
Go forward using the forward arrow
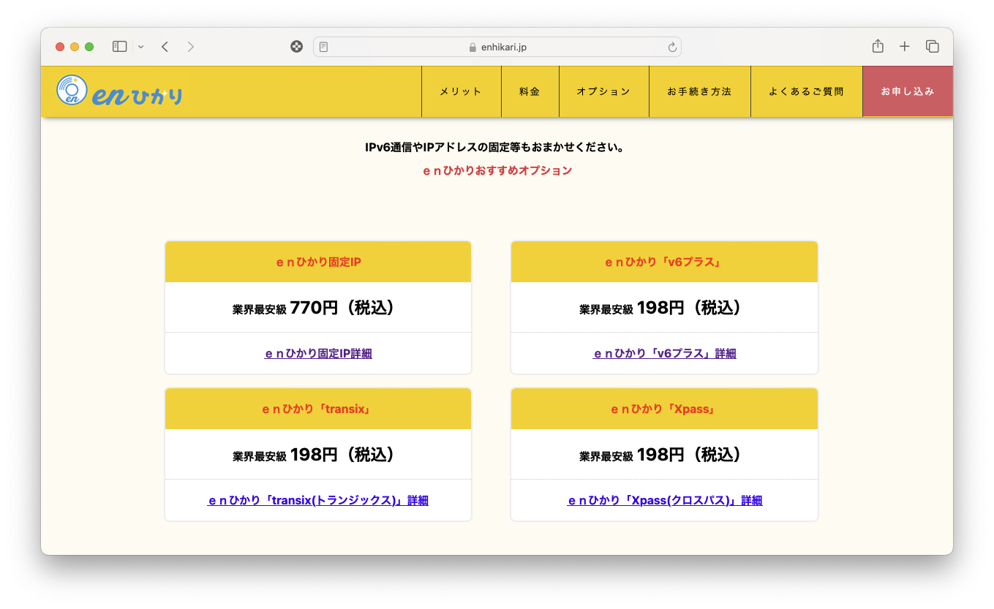tap(191, 47)
